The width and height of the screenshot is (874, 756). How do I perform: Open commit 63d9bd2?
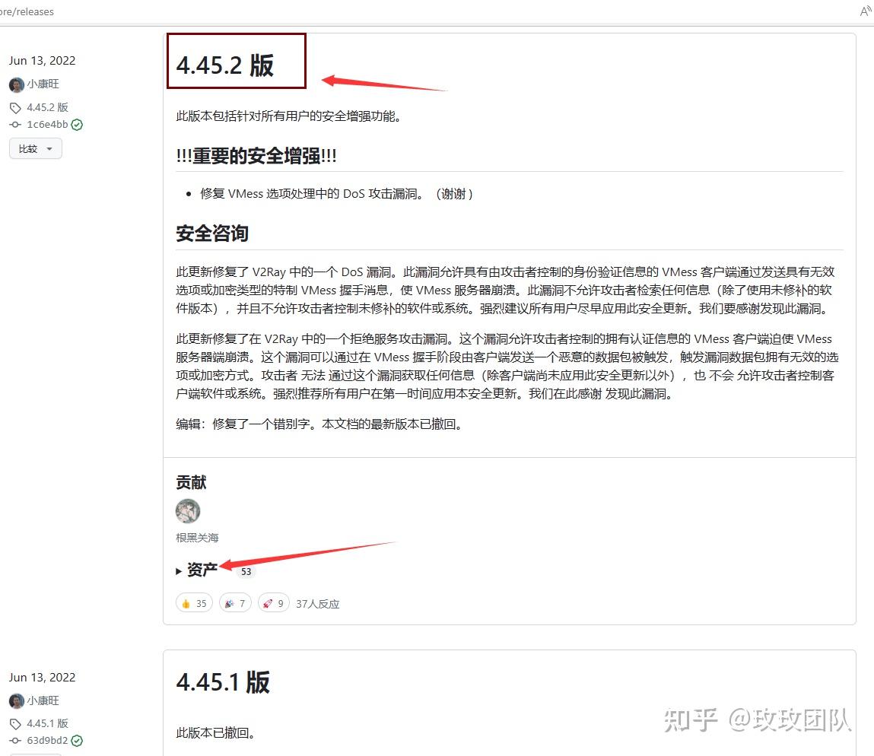(x=47, y=740)
